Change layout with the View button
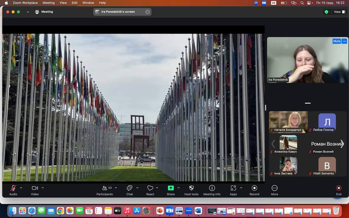 (339, 12)
